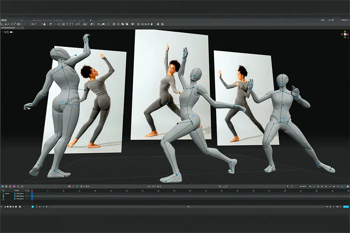Expand the first UE5_Quinn track
350x233 pixels.
[15, 193]
